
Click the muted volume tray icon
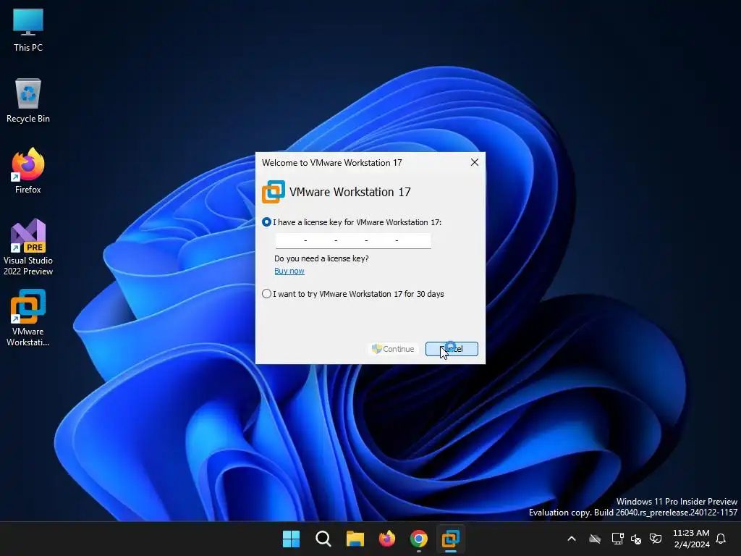(x=636, y=539)
